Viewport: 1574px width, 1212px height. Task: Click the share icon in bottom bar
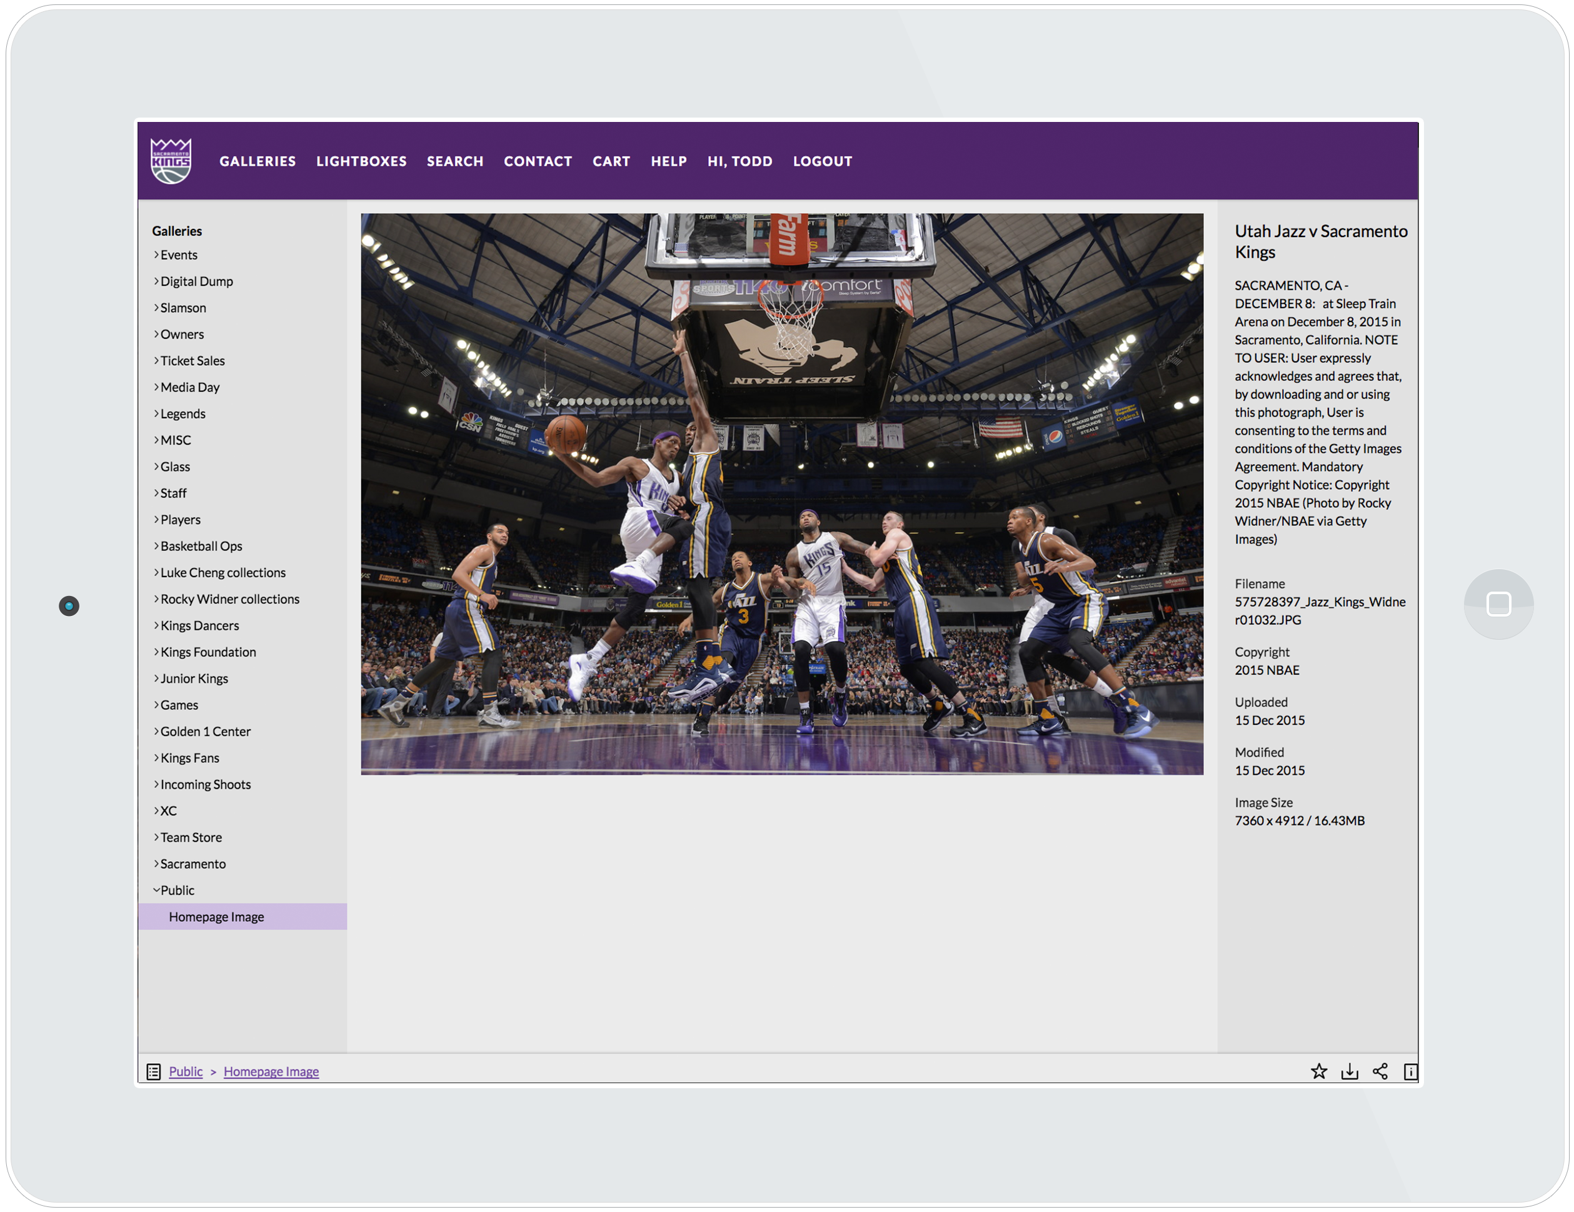(x=1380, y=1071)
